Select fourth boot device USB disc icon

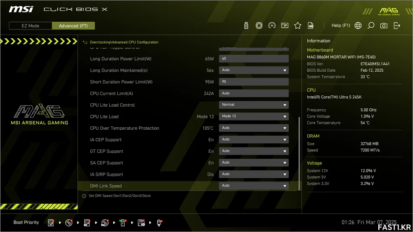(x=105, y=223)
